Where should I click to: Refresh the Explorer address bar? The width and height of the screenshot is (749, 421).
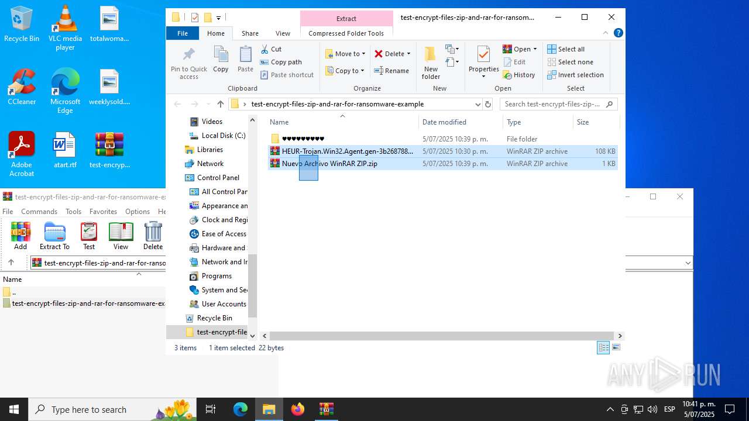pyautogui.click(x=488, y=104)
